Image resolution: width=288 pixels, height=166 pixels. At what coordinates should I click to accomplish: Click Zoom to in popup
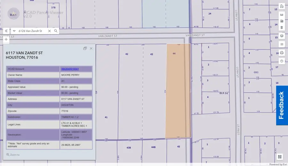[x=13, y=155]
